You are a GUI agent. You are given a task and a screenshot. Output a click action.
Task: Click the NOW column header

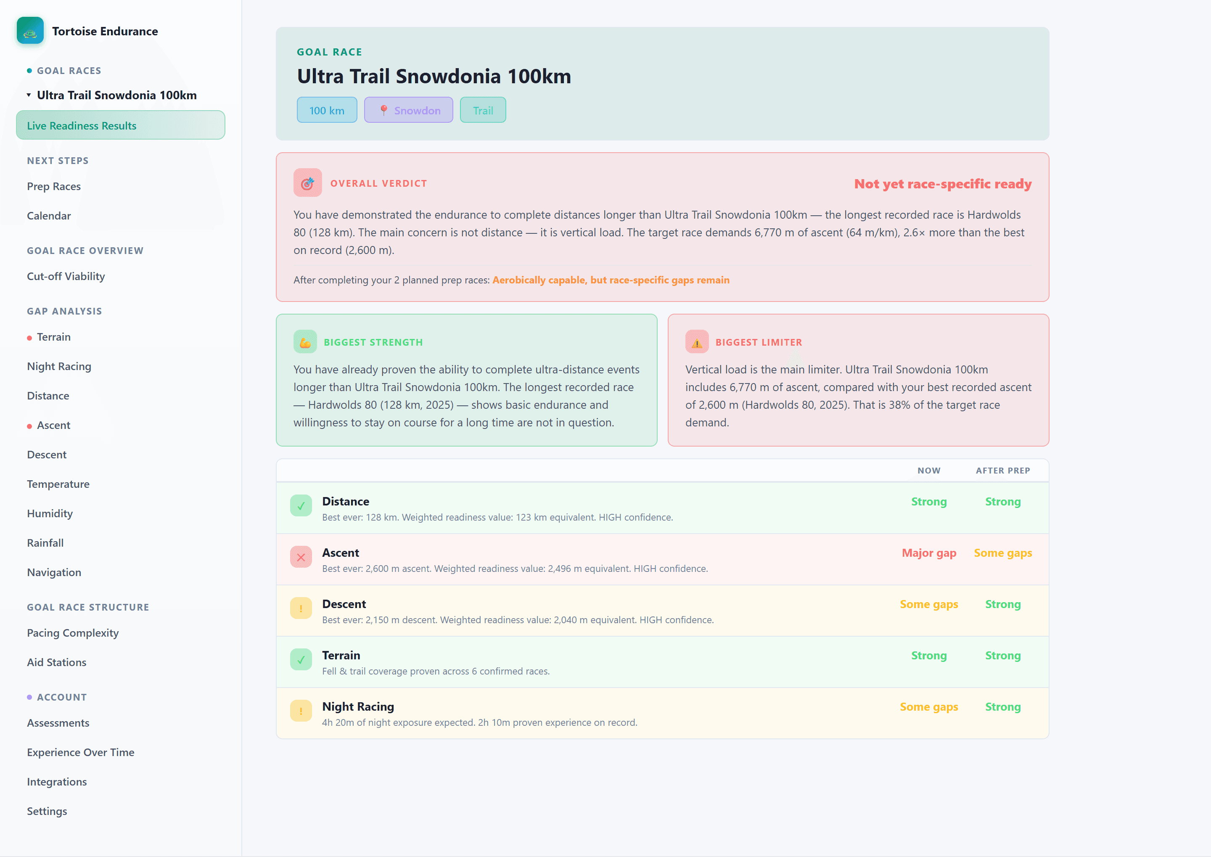click(x=929, y=470)
